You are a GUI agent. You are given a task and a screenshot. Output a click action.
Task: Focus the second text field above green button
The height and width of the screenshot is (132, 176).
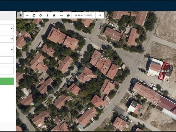point(7,71)
